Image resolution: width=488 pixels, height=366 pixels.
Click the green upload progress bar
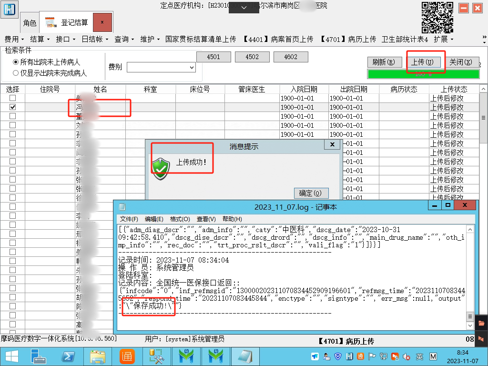[x=423, y=74]
